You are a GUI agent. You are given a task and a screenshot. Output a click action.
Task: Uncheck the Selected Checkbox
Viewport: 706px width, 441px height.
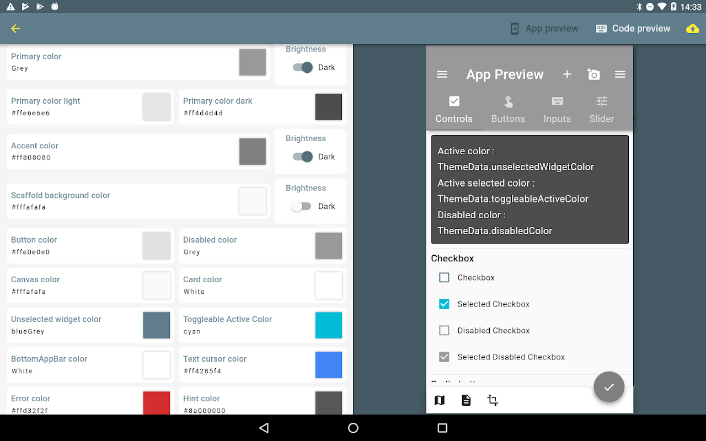point(444,304)
